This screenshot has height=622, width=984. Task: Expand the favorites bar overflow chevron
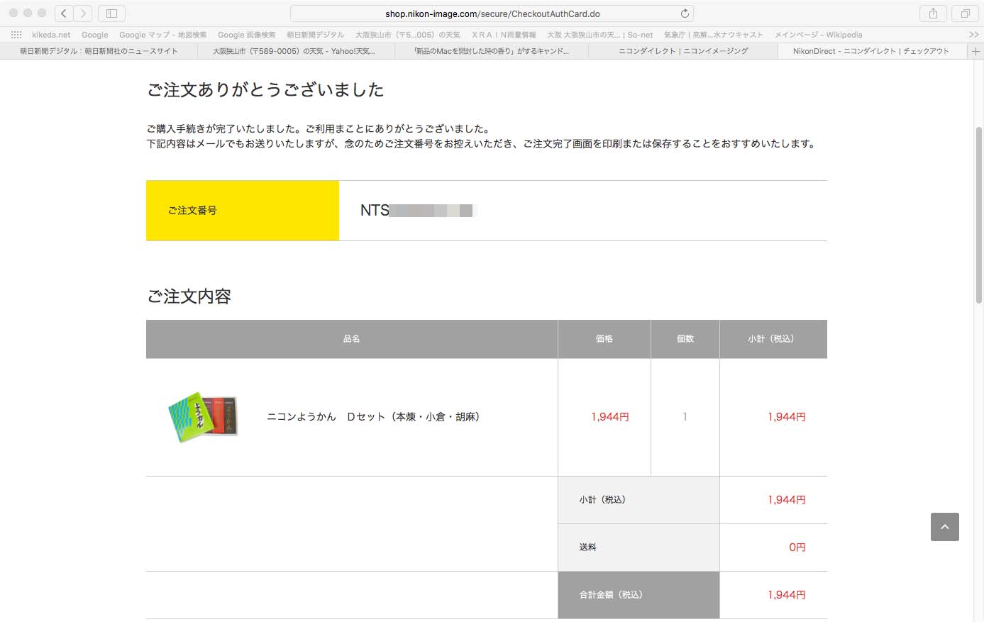[973, 35]
